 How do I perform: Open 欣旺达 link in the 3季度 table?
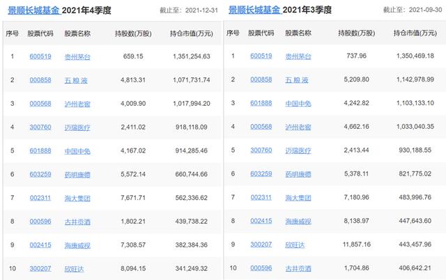[295, 245]
